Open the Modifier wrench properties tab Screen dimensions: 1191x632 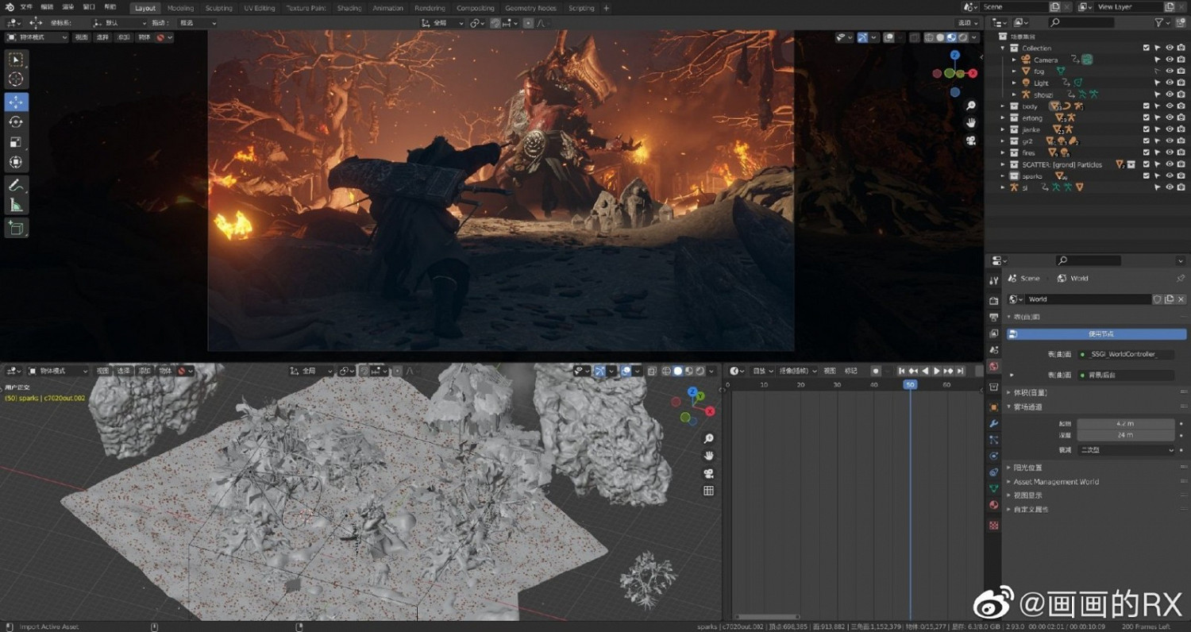click(993, 424)
